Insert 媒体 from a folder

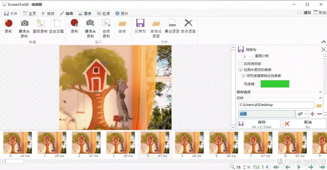coord(122,26)
